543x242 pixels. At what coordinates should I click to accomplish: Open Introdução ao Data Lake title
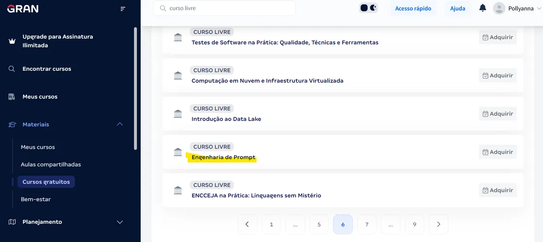pos(226,119)
